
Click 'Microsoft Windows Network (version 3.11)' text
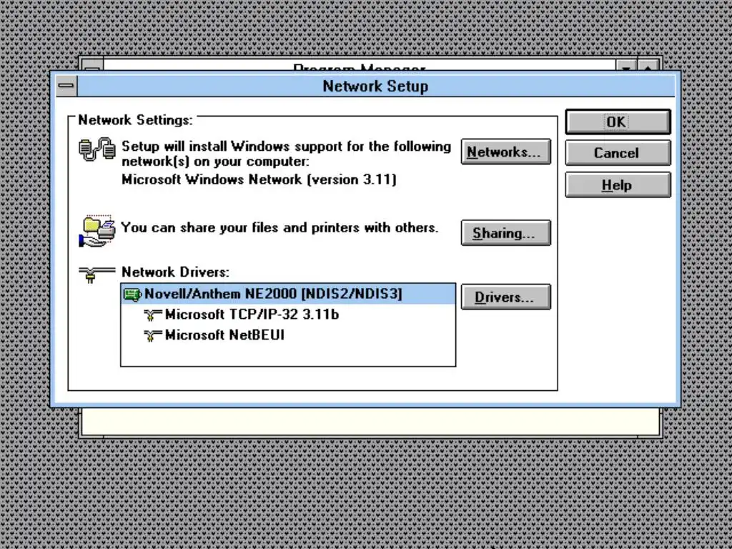point(259,179)
